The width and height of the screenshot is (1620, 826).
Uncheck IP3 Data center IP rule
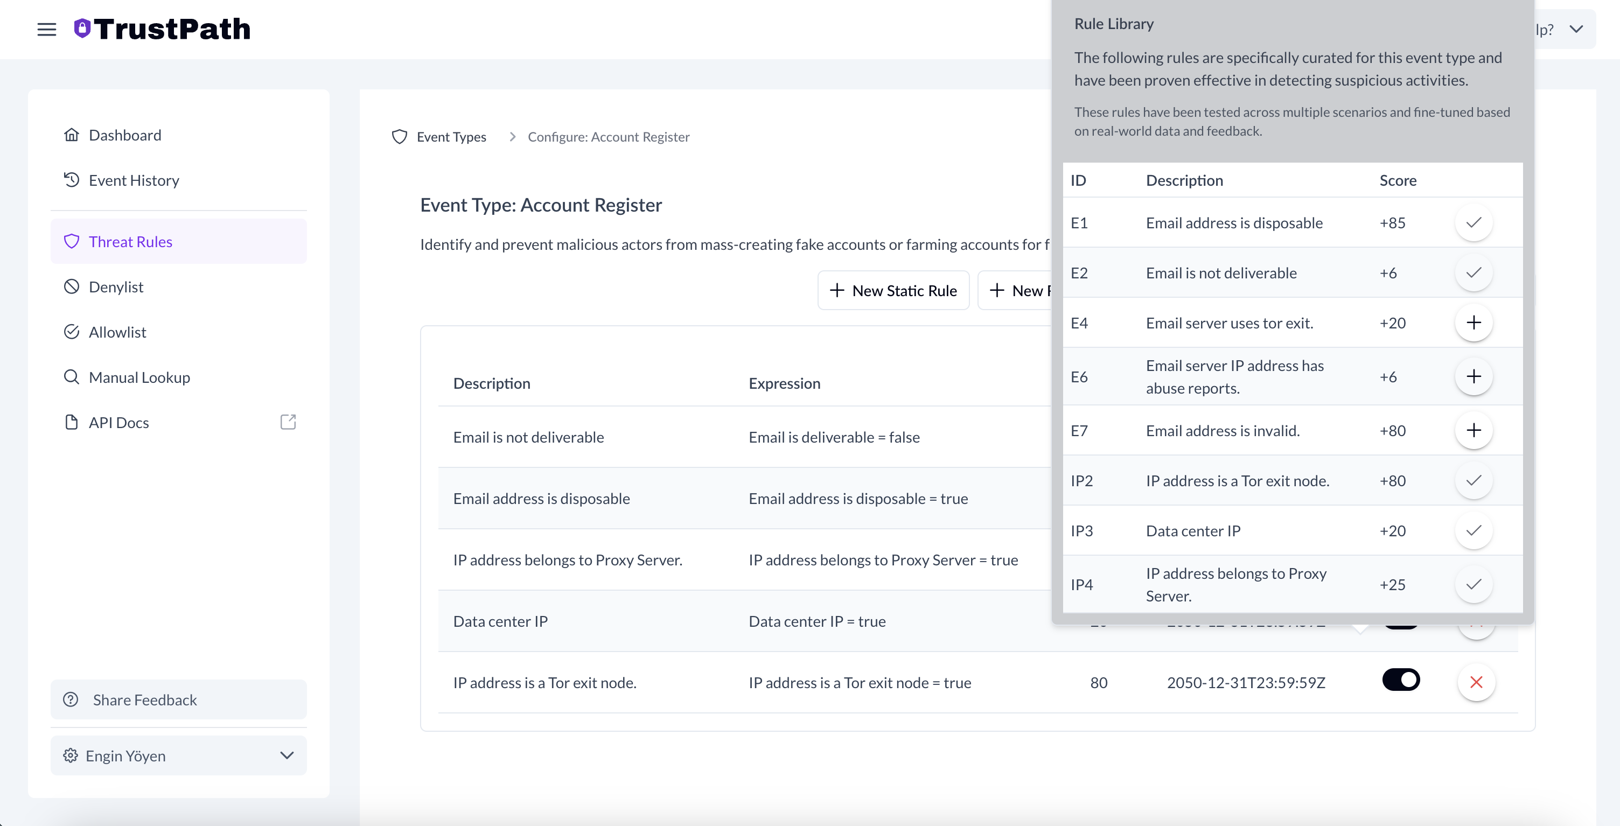[1474, 530]
